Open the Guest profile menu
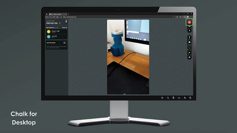 click(186, 17)
